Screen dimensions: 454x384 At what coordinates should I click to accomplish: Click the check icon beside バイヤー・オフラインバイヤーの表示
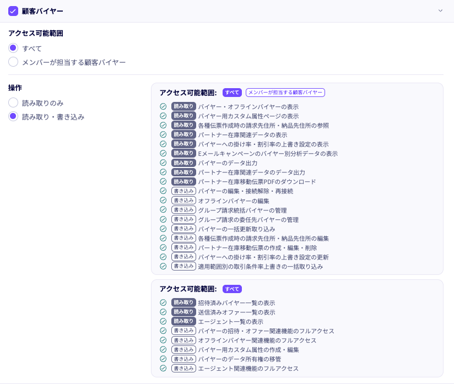tap(163, 107)
